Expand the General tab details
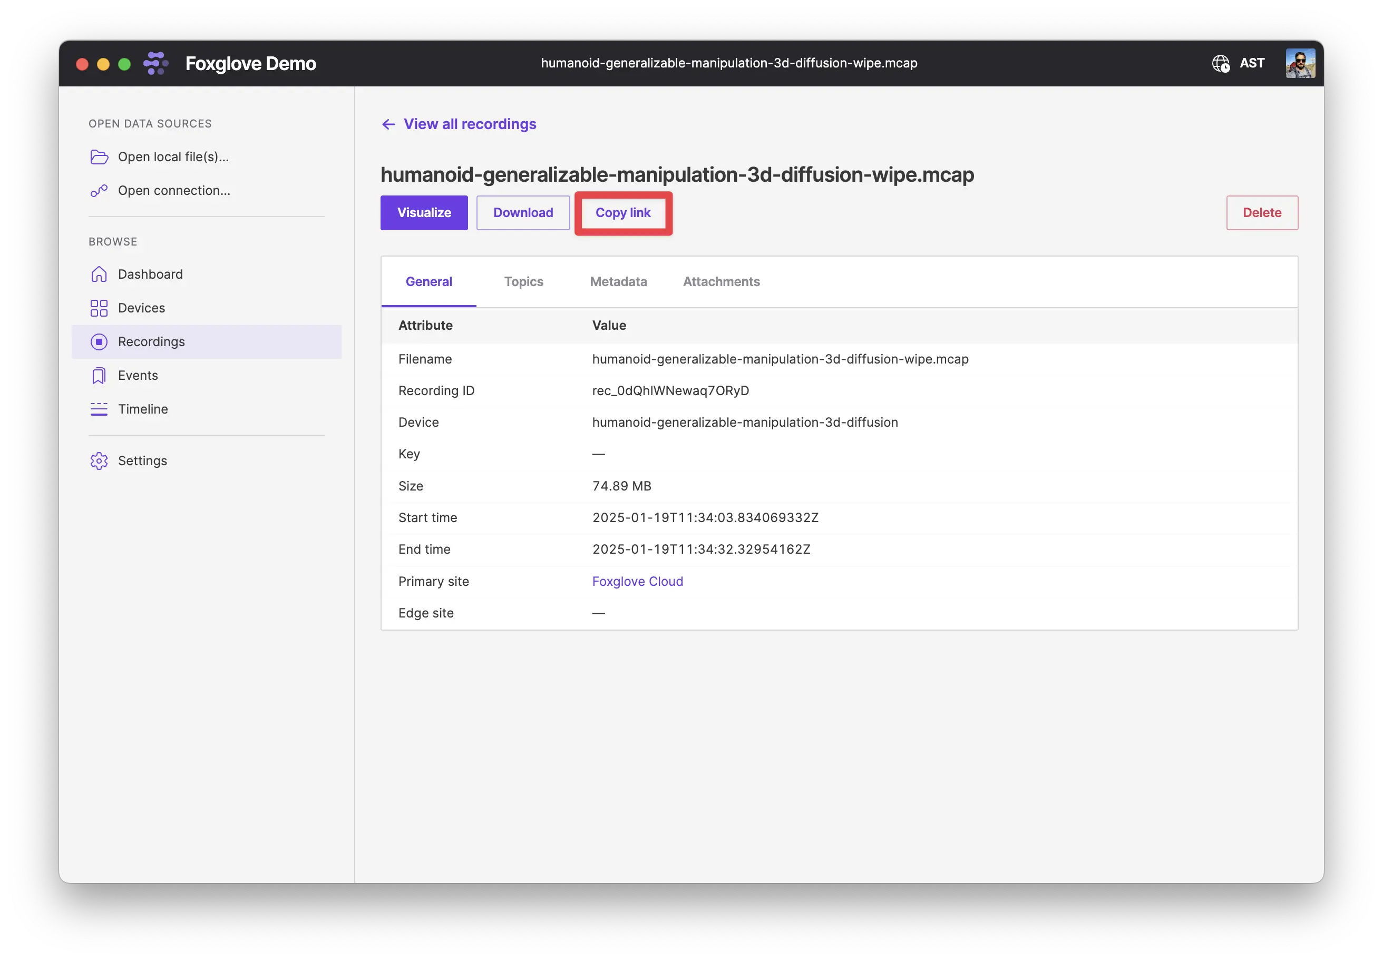 click(x=429, y=281)
